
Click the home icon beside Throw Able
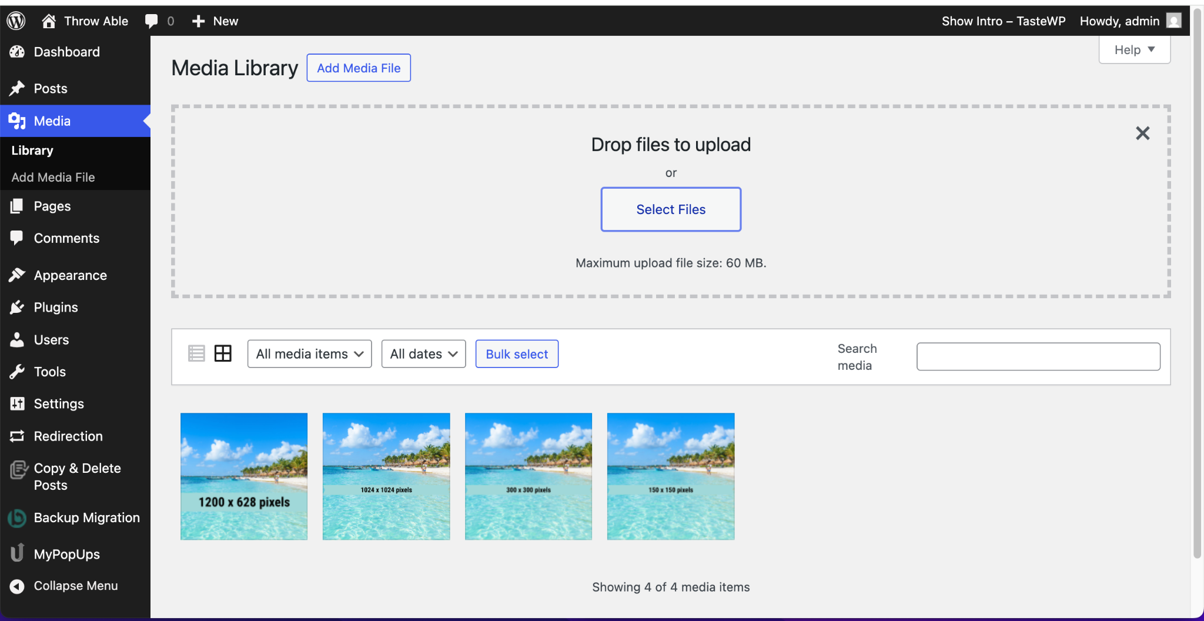[x=49, y=21]
